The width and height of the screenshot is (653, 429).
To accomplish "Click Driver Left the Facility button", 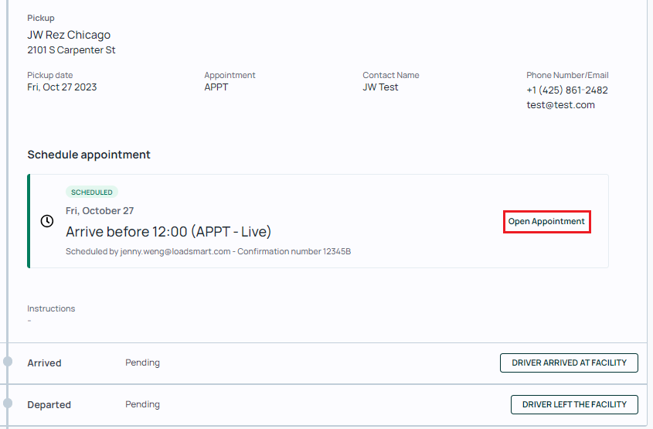I will coord(574,404).
